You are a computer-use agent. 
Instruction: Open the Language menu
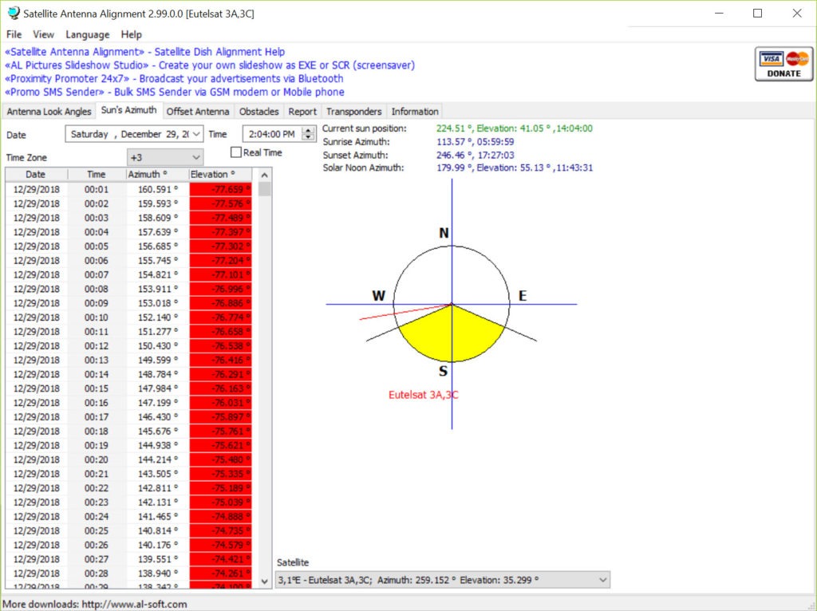(x=87, y=34)
